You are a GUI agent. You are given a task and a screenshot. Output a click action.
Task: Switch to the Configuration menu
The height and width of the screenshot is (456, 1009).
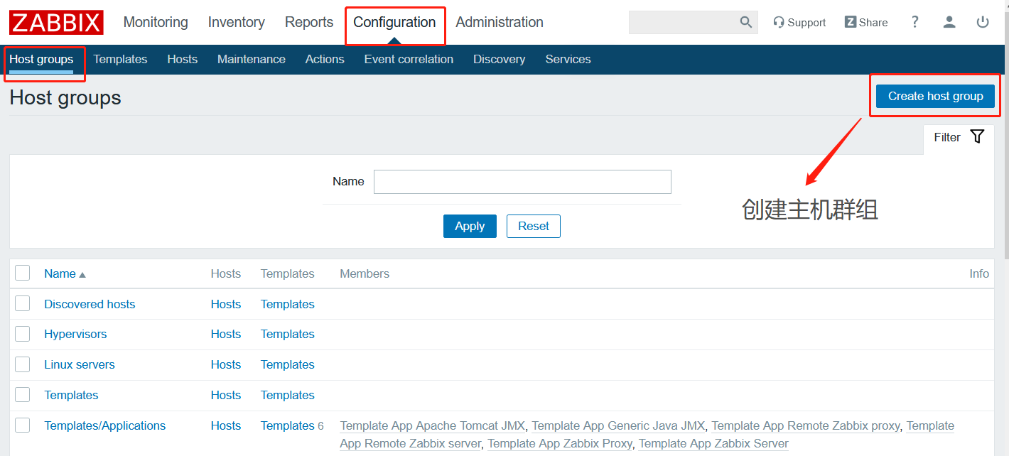[394, 22]
